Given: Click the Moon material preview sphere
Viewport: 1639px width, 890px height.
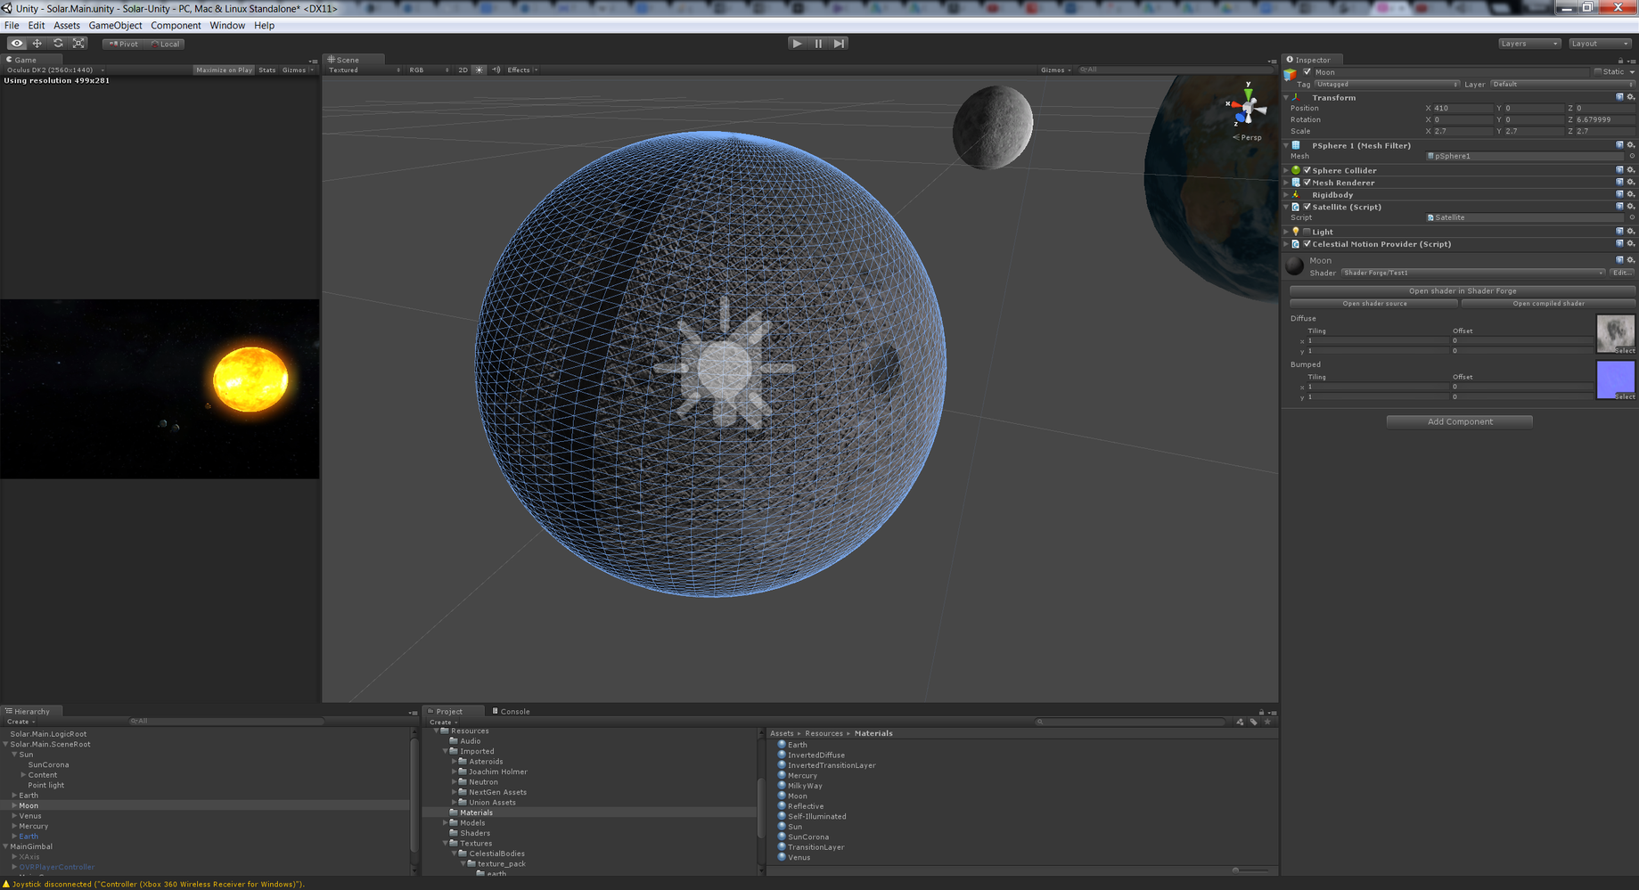Looking at the screenshot, I should tap(1295, 265).
